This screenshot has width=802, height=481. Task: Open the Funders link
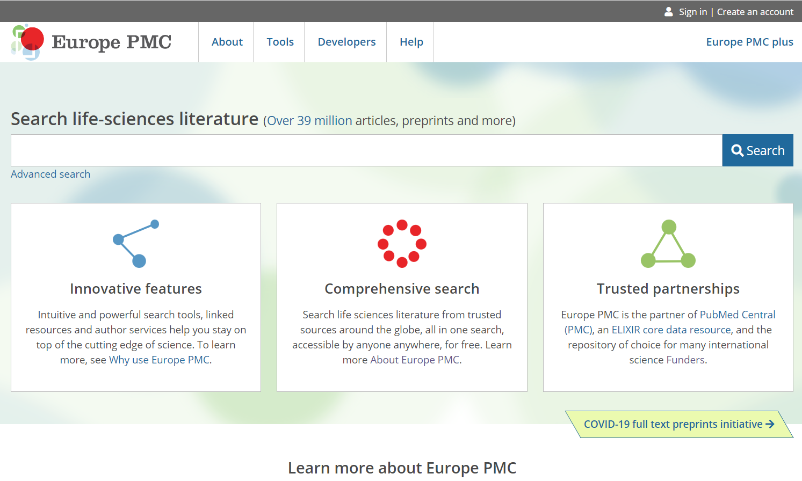point(685,360)
